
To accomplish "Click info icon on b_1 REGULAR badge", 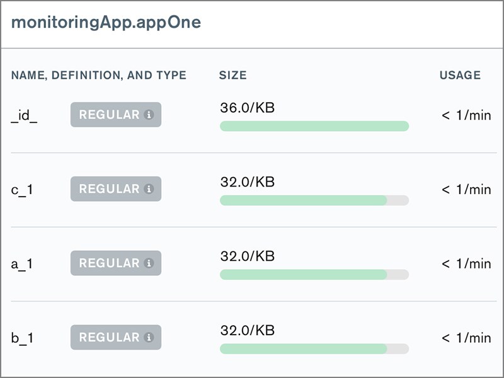I will (149, 338).
